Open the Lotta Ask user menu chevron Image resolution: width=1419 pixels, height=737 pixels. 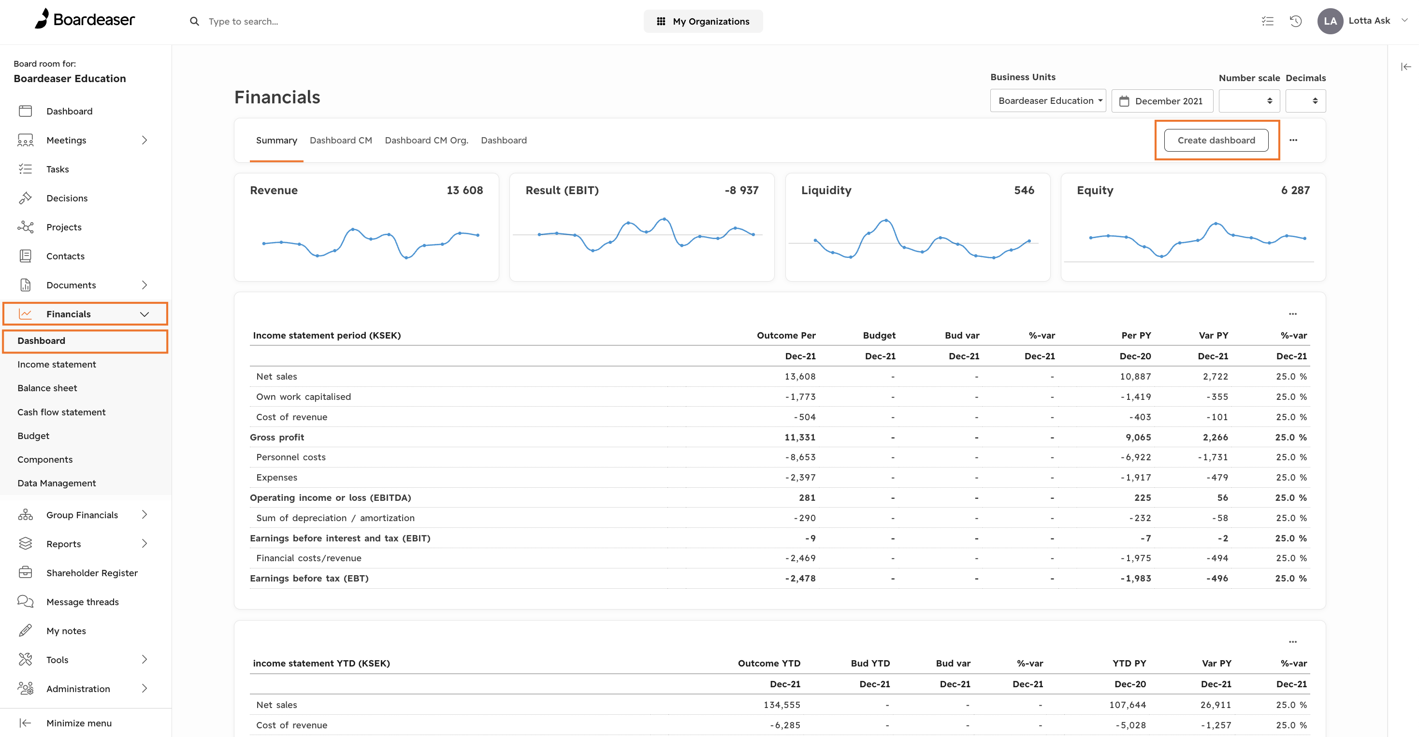(x=1404, y=20)
